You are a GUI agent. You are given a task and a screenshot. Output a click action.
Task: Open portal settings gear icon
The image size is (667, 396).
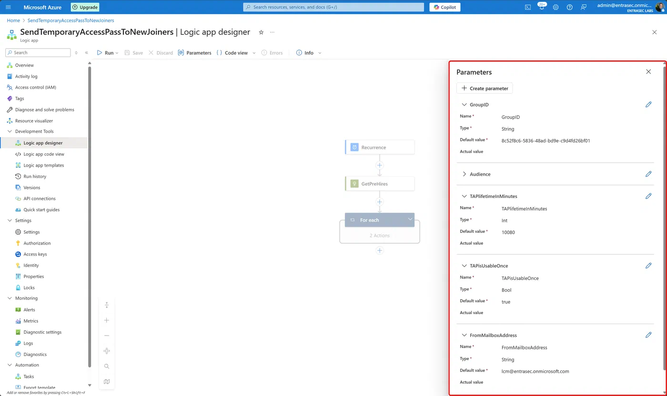[x=556, y=7]
